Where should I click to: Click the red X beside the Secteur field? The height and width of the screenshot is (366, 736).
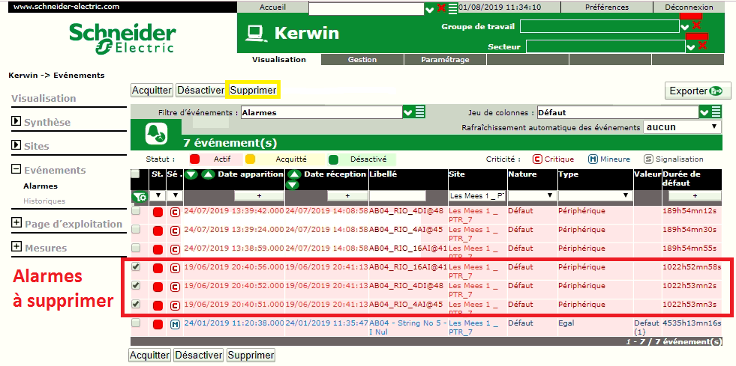703,46
